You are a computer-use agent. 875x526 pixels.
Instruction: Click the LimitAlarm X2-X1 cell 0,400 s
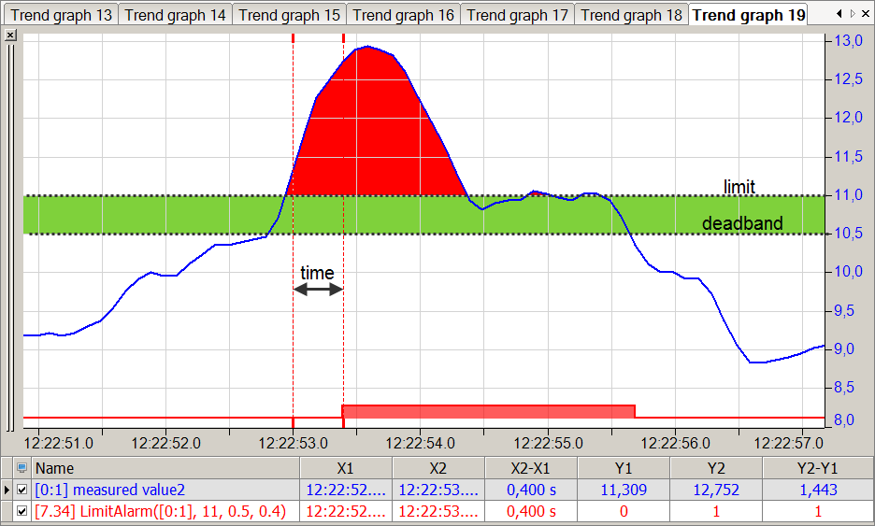tap(531, 511)
